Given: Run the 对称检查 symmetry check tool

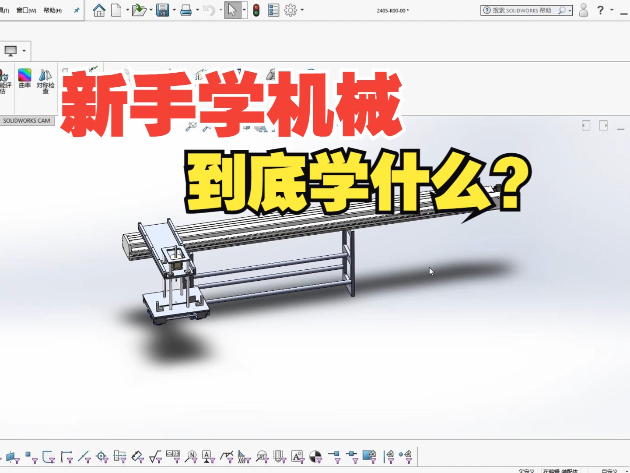Looking at the screenshot, I should [45, 81].
